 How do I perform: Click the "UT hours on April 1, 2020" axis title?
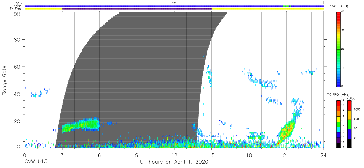click(x=174, y=162)
